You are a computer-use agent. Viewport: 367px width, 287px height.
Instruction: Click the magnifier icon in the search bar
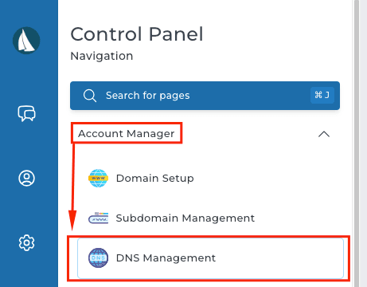point(90,96)
